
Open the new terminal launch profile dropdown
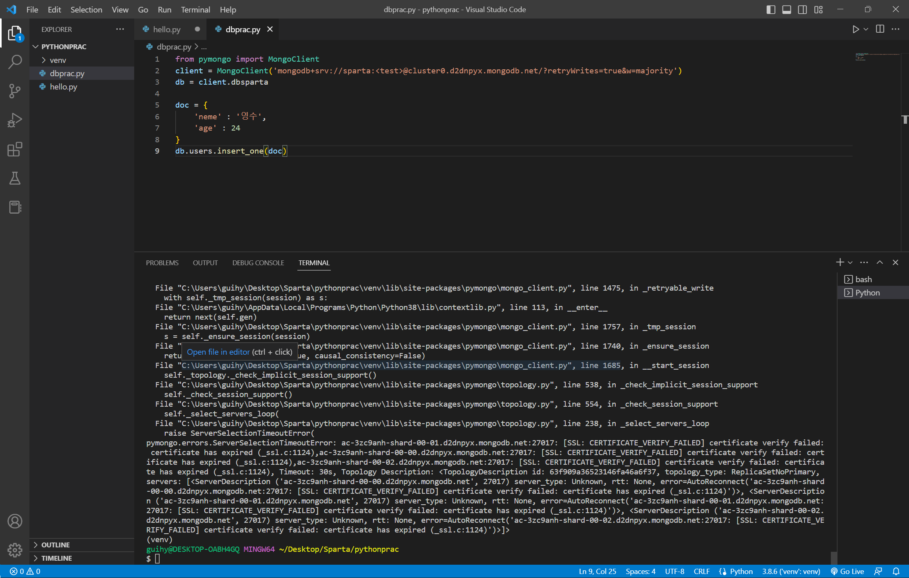pyautogui.click(x=850, y=262)
